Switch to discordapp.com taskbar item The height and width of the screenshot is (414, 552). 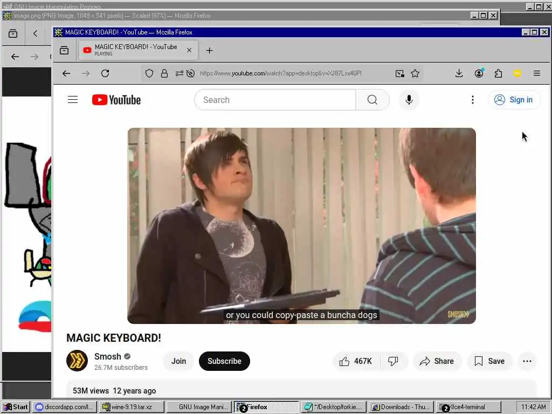click(65, 407)
